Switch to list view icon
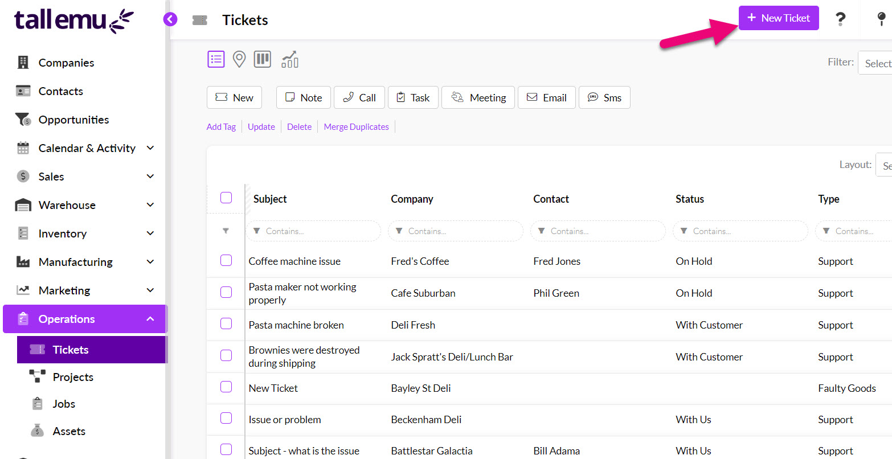 pyautogui.click(x=216, y=59)
